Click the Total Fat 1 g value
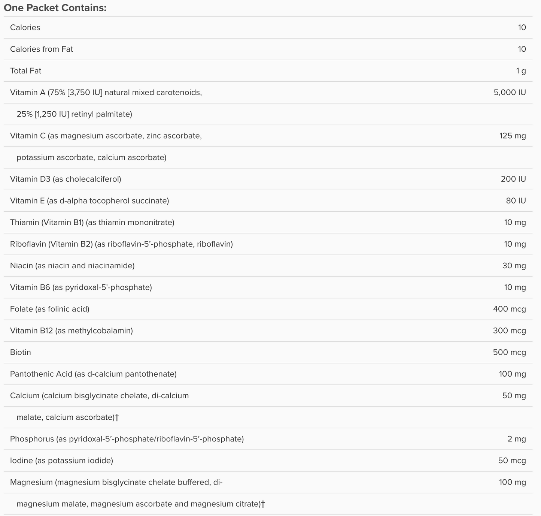 (x=521, y=71)
